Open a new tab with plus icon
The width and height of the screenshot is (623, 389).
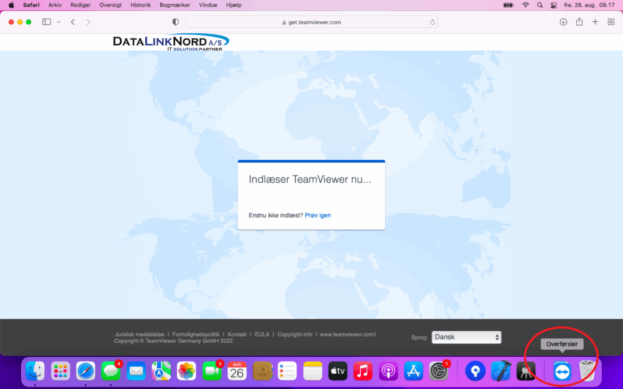click(595, 22)
